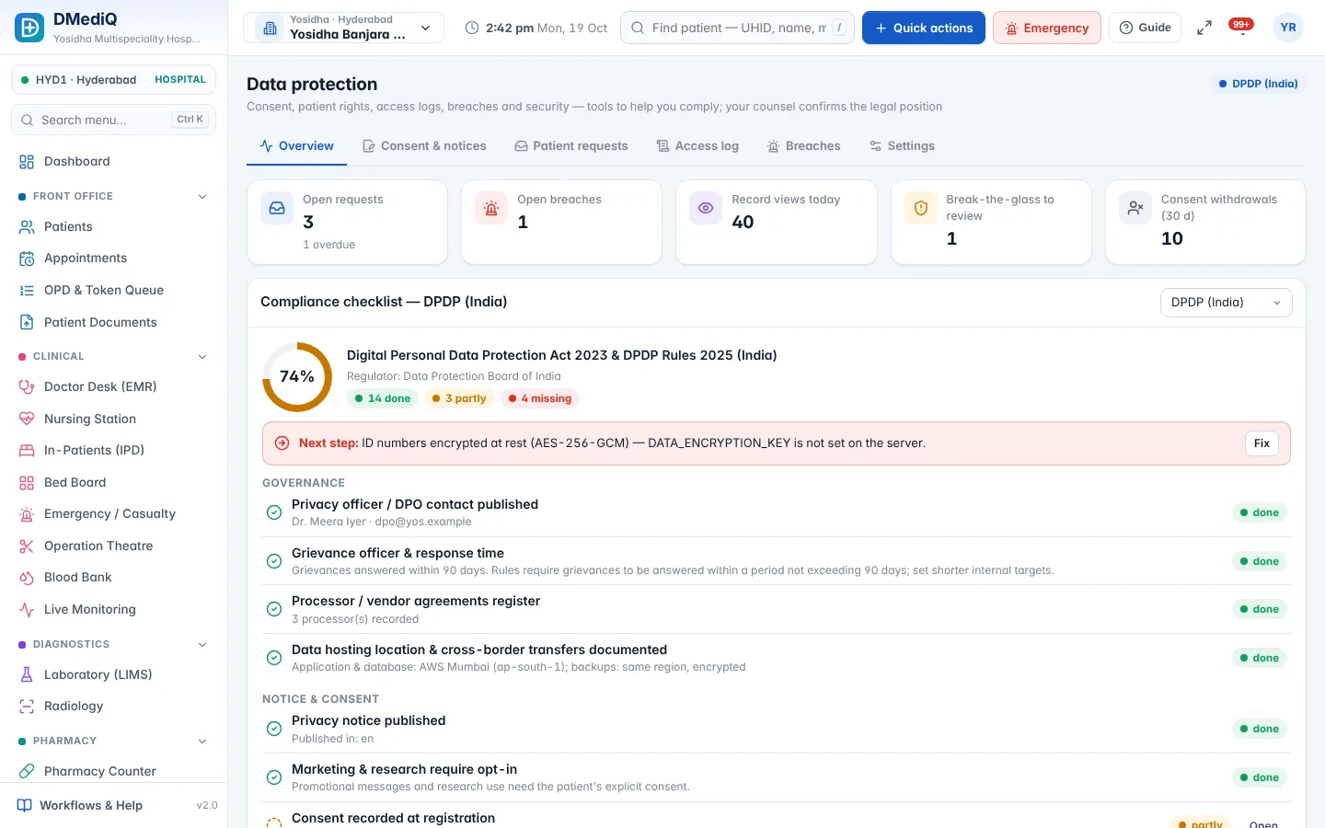
Task: Click the Consent withdrawals user icon
Action: click(x=1135, y=209)
